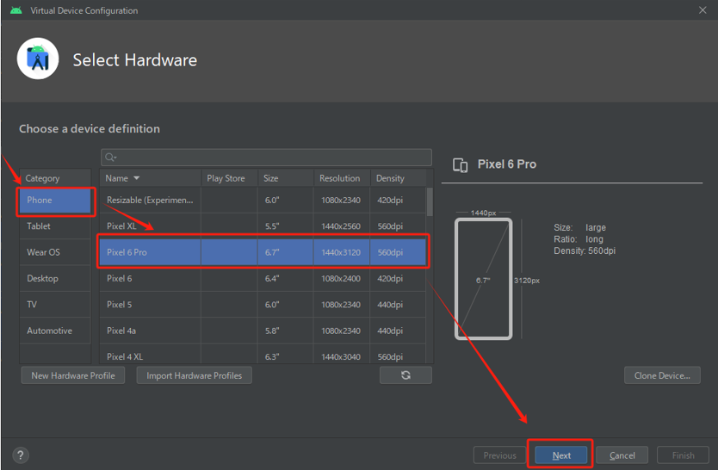Image resolution: width=718 pixels, height=470 pixels.
Task: Click the 560dpi cell in Pixel XL row
Action: [x=398, y=226]
